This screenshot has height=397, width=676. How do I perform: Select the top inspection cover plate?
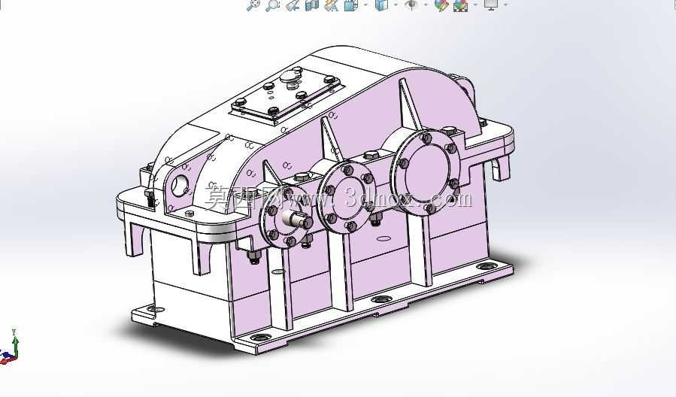(x=287, y=95)
